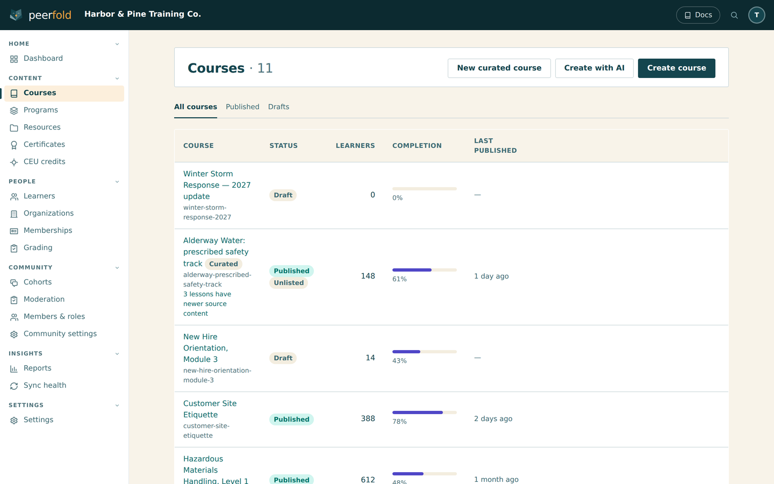
Task: Click the '2 days ago' last published value
Action: (x=493, y=419)
